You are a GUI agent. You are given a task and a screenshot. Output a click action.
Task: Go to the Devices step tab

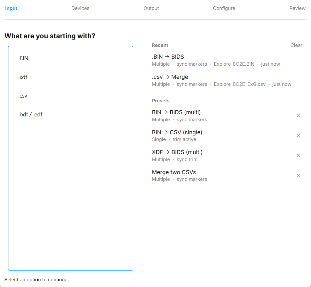(x=80, y=8)
